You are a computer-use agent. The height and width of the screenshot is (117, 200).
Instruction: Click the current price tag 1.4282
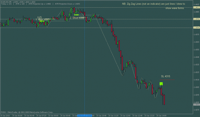click(x=196, y=105)
